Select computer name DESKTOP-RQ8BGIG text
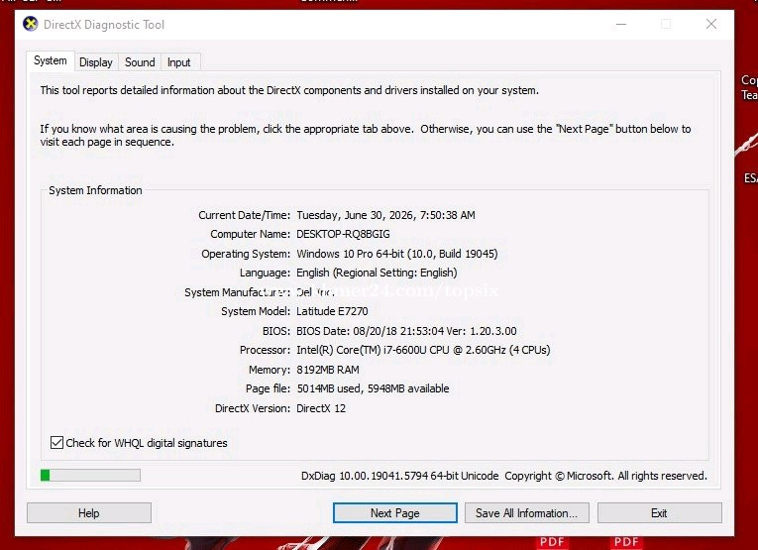 tap(343, 234)
